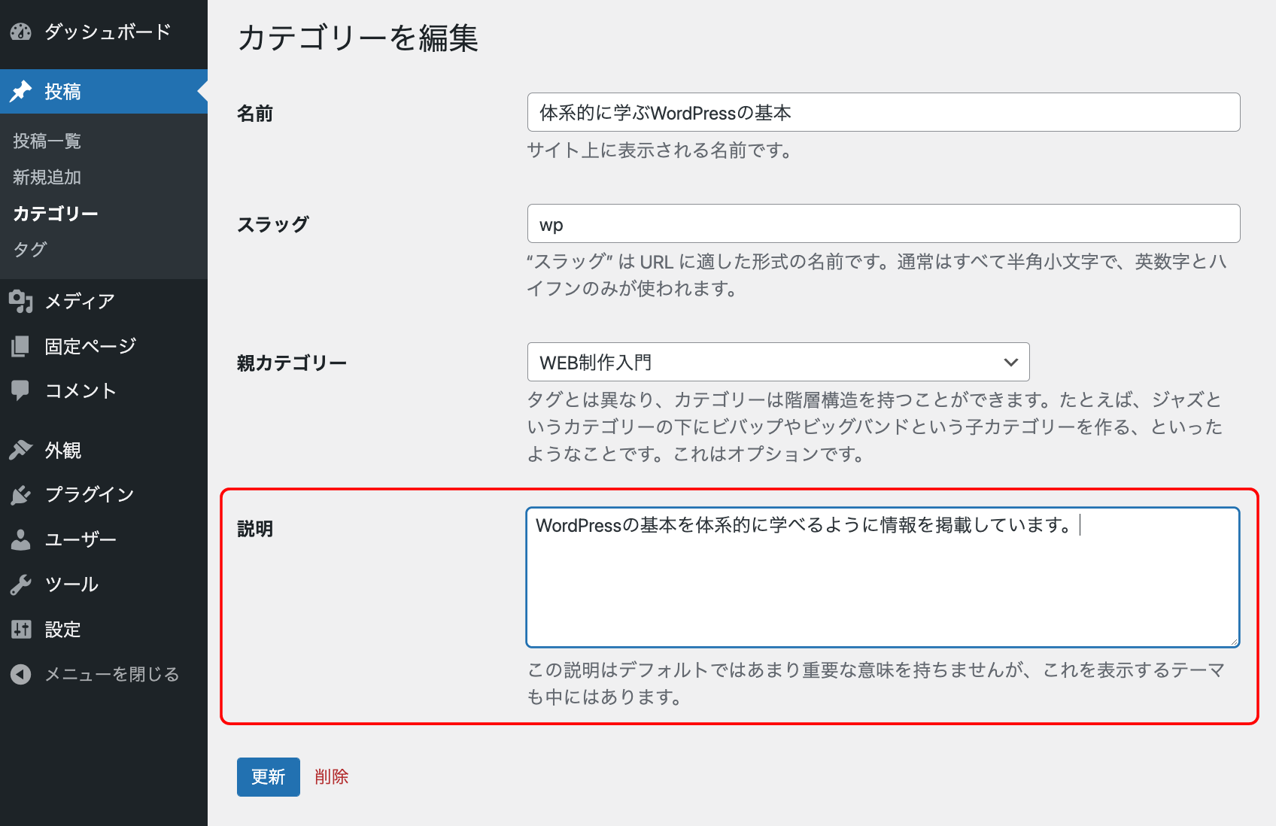This screenshot has width=1276, height=826.
Task: Click the blue 更新 button
Action: click(269, 777)
